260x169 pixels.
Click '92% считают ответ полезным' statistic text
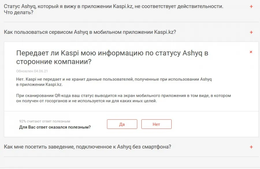tap(44, 121)
